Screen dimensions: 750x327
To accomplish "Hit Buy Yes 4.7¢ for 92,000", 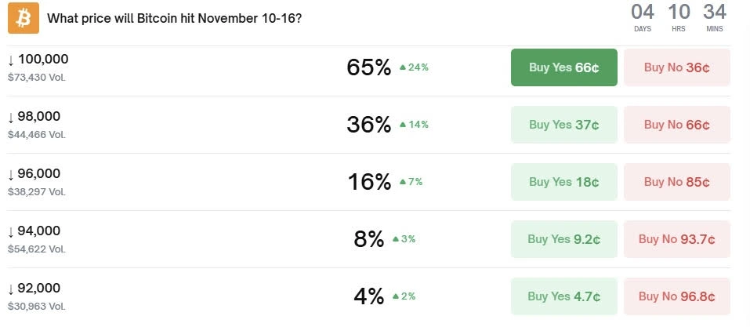I will [563, 296].
